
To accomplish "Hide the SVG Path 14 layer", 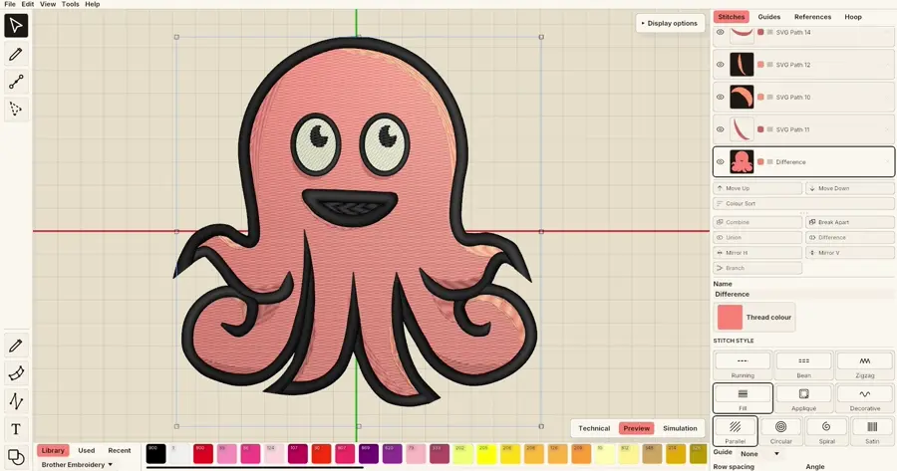I will 721,32.
